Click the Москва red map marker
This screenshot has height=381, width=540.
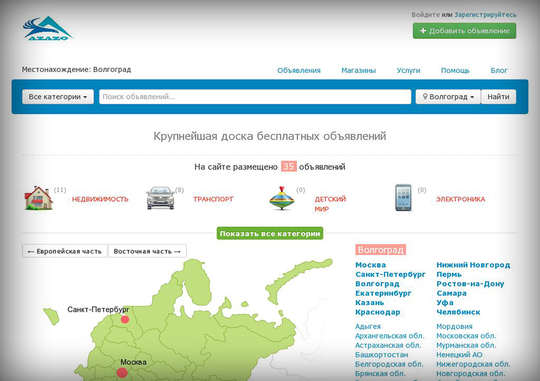122,372
